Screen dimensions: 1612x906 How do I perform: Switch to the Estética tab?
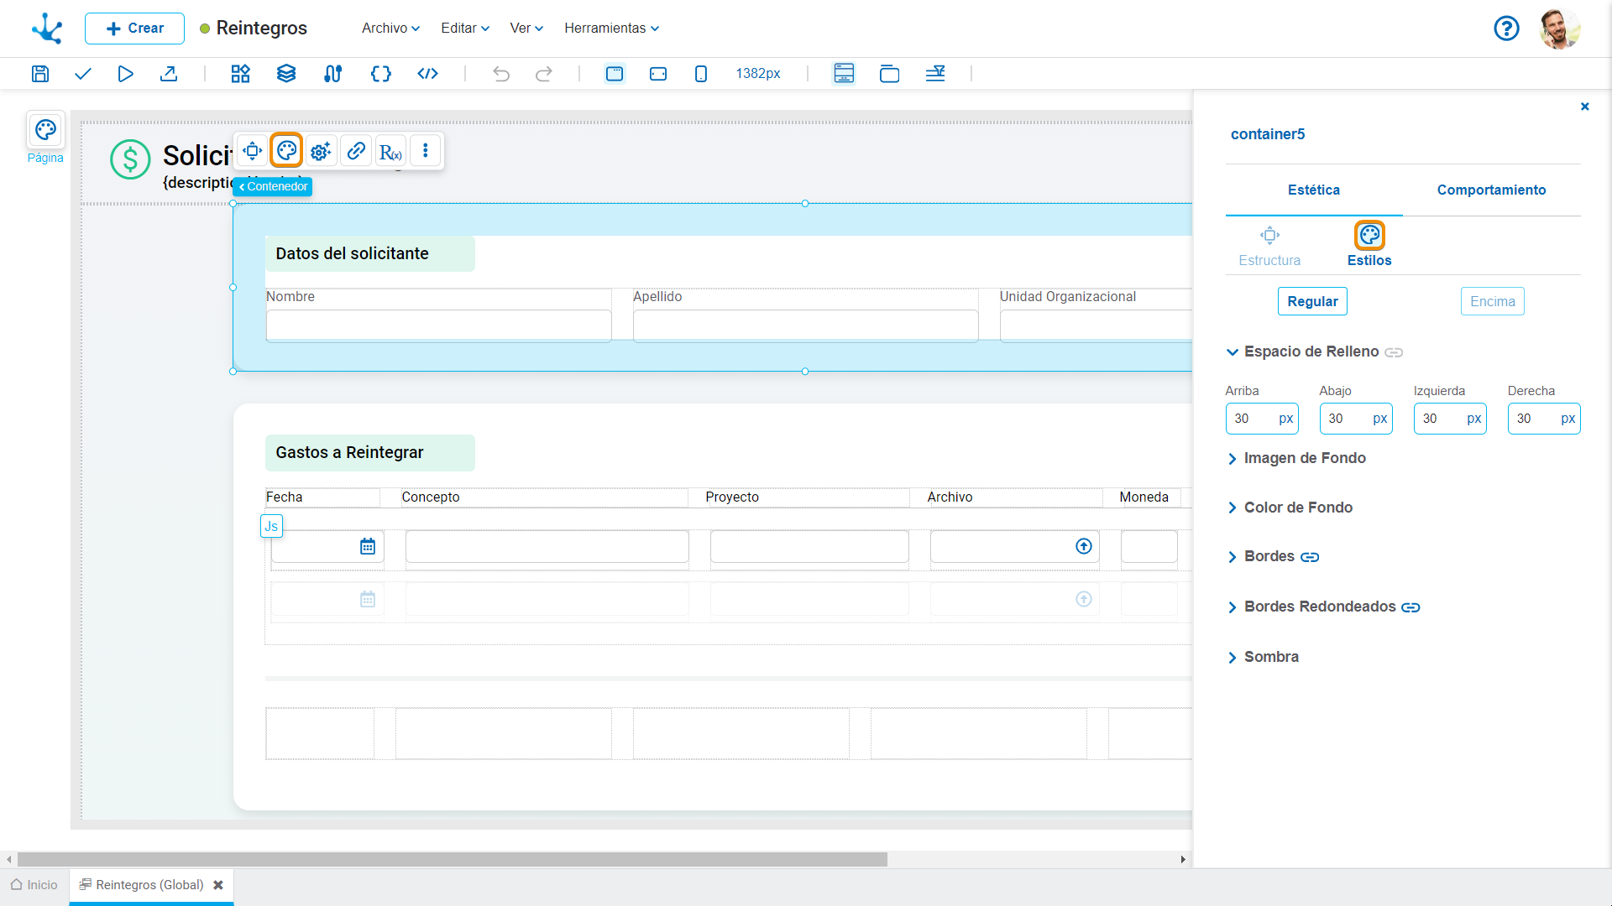point(1314,190)
